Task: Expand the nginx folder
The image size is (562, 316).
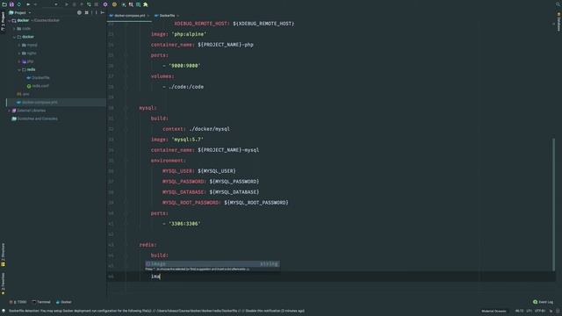Action: point(19,54)
